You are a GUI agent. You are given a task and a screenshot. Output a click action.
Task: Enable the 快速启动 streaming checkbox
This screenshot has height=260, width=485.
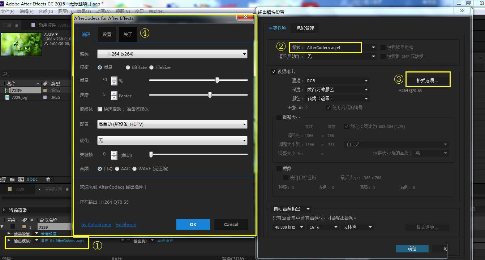pyautogui.click(x=100, y=109)
